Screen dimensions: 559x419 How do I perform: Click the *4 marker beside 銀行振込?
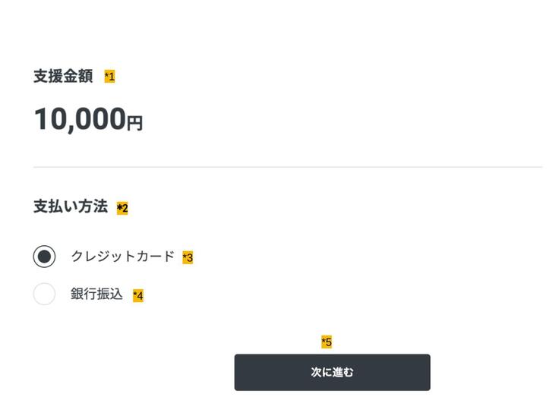click(138, 295)
